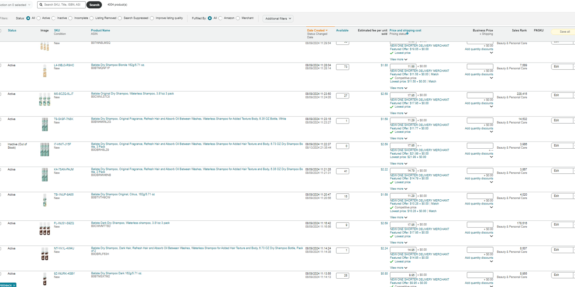Sort by Price and shipping cost header
The height and width of the screenshot is (287, 575).
pos(405,30)
